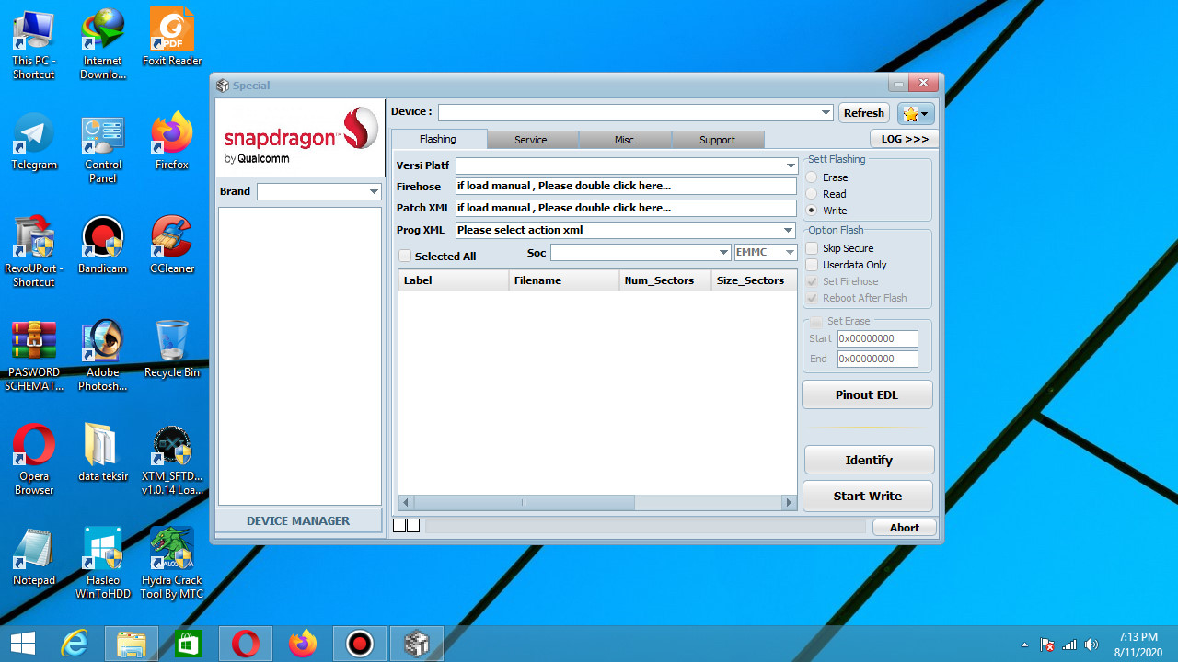Open RevoUPort shortcut on desktop
Screen dimensions: 1178x662
pyautogui.click(x=33, y=252)
